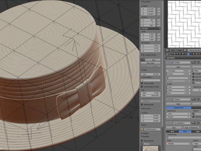Toggle Subsurf modifier render camera icon

(x=193, y=99)
